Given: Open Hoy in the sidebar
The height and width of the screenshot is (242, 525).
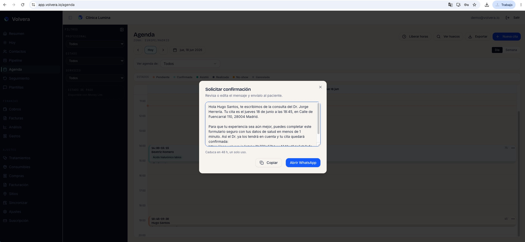Looking at the screenshot, I should click(12, 42).
